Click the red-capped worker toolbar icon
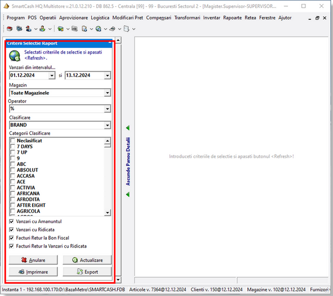333x296 pixels. 29,29
